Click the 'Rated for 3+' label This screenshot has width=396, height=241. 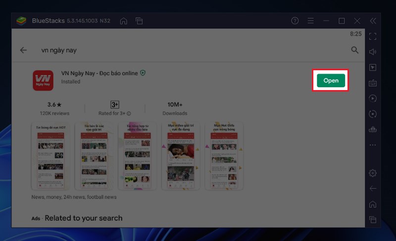click(x=112, y=113)
